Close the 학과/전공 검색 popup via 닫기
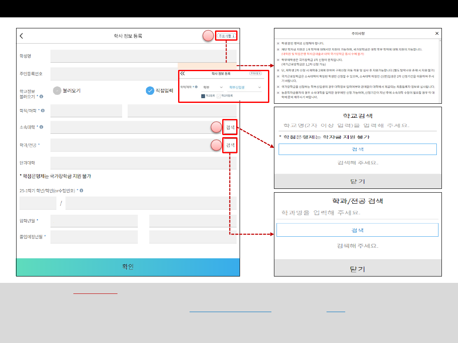Screen dimensions: 458x343 coord(357,269)
